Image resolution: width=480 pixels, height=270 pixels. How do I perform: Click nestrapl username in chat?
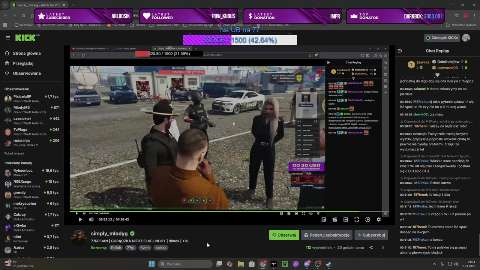[420, 134]
